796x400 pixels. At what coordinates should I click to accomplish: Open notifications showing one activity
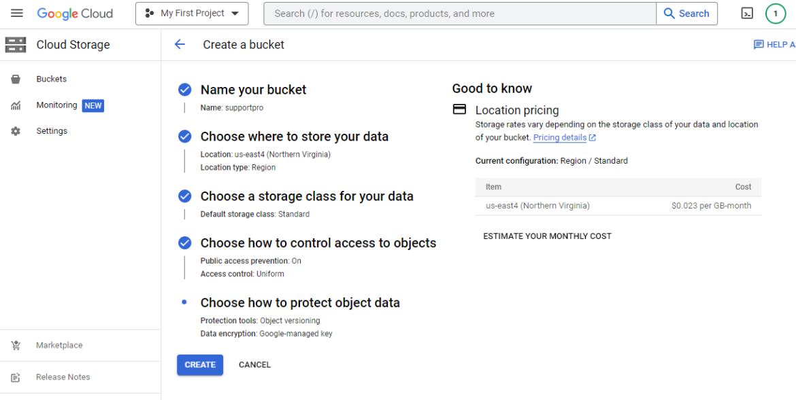[x=776, y=13]
